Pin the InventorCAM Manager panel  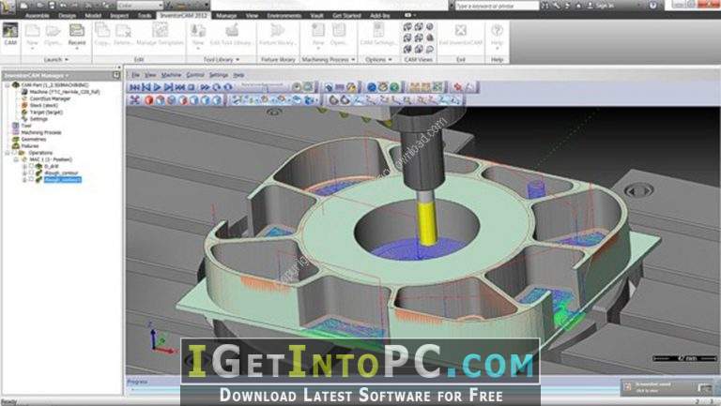coord(116,75)
